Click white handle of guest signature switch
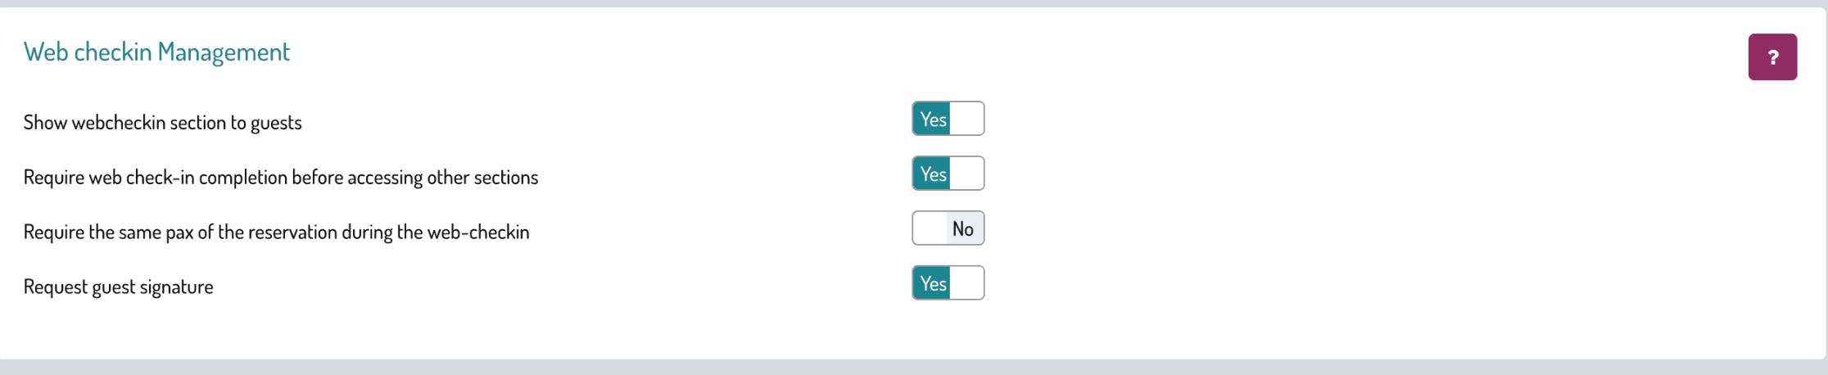 [966, 283]
